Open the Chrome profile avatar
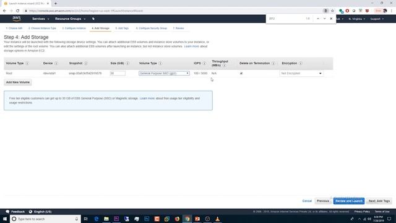This screenshot has width=396, height=223. (385, 11)
